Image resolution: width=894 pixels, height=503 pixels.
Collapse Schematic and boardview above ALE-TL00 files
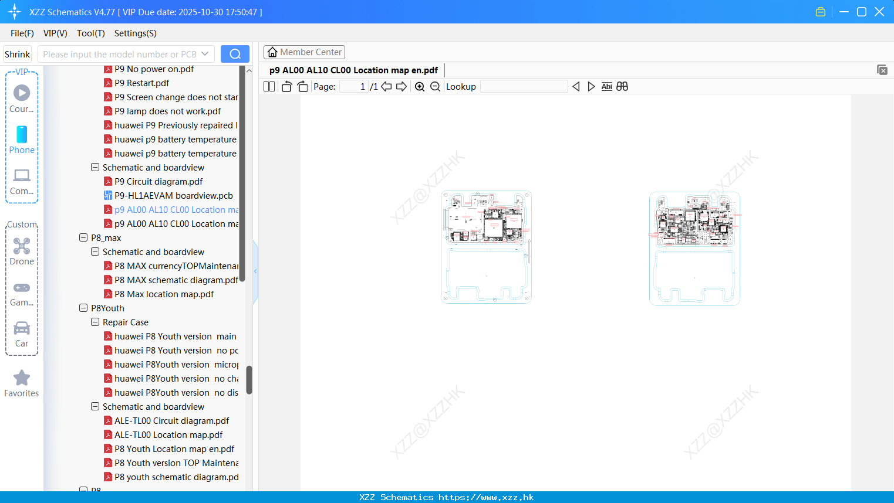95,407
